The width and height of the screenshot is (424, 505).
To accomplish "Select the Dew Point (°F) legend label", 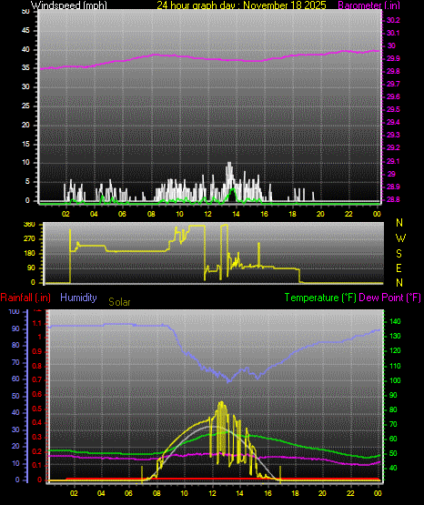I will [389, 298].
